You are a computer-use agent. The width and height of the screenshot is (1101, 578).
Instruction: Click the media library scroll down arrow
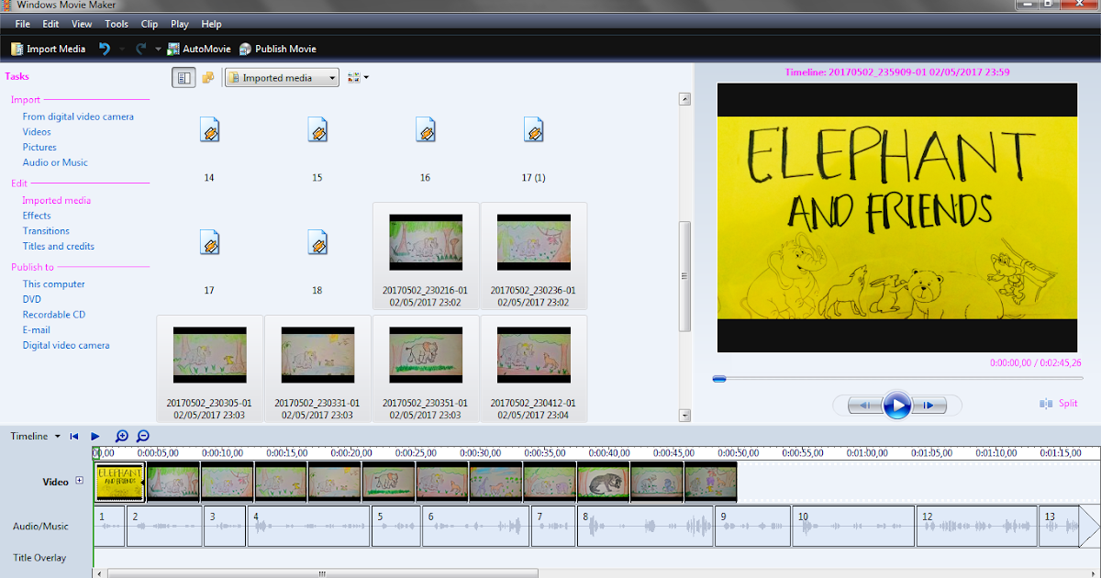(684, 416)
